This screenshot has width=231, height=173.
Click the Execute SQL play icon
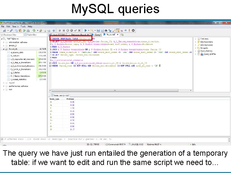(x=85, y=30)
